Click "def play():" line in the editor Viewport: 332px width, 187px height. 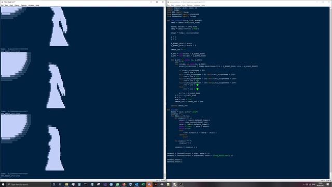pyautogui.click(x=173, y=110)
